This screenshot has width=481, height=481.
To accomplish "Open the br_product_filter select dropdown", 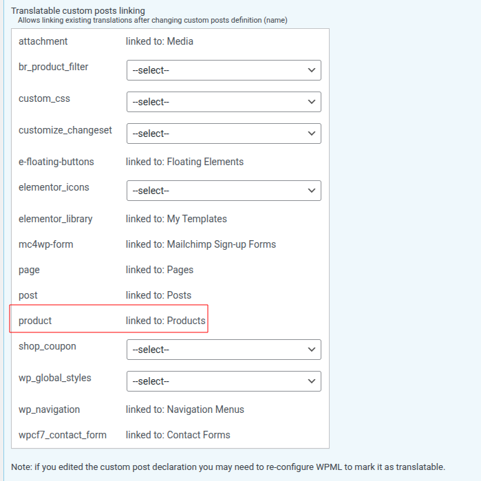I will point(224,70).
